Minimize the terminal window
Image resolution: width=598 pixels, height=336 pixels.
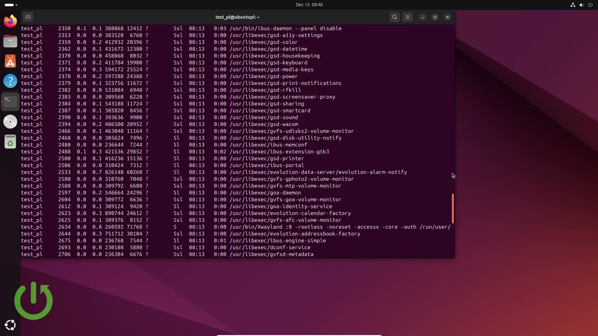click(422, 17)
